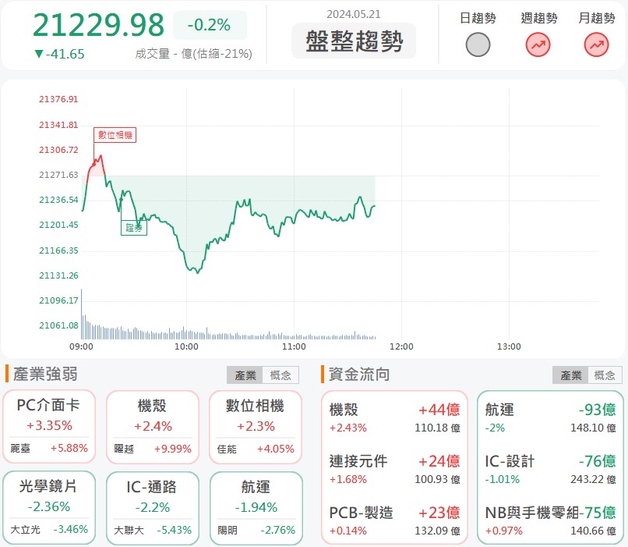This screenshot has height=547, width=628.
Task: Click the 證券 marker on the chart
Action: pos(134,228)
